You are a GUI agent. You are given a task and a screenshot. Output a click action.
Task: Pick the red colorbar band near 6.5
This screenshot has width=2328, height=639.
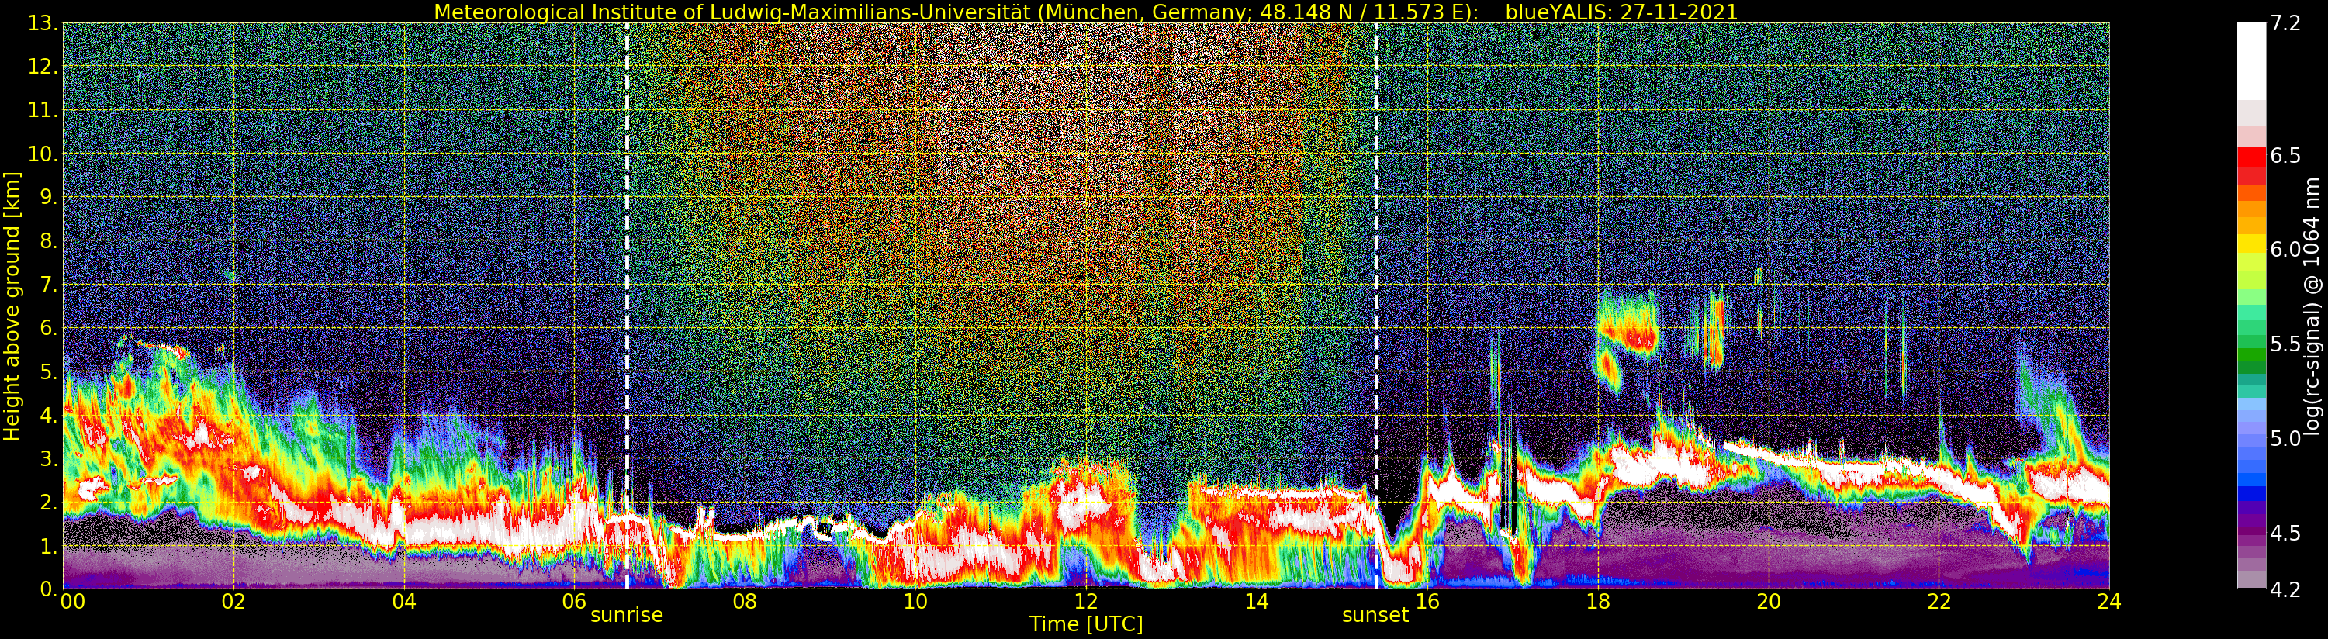pos(2251,158)
